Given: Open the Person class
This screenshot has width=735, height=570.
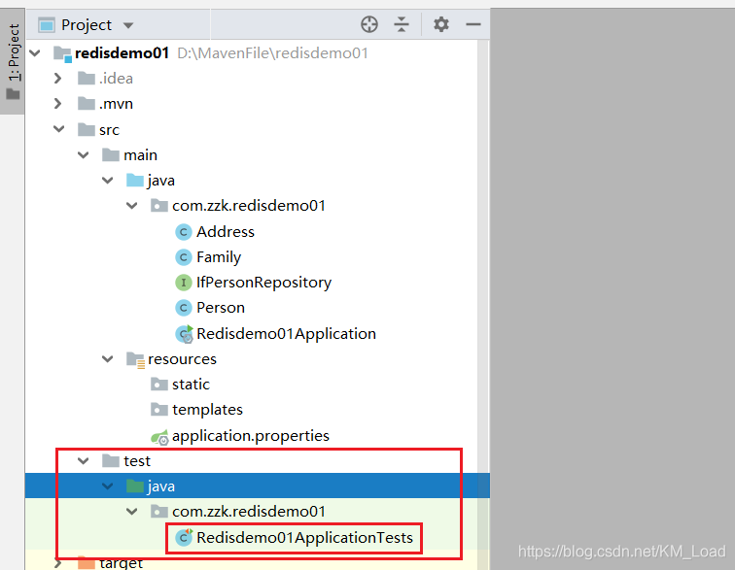Looking at the screenshot, I should click(x=221, y=308).
